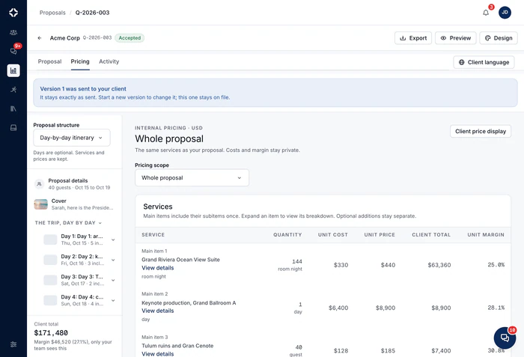Click the Day 3 thumbnail placeholder
Screen dimensions: 524x357
click(x=50, y=280)
